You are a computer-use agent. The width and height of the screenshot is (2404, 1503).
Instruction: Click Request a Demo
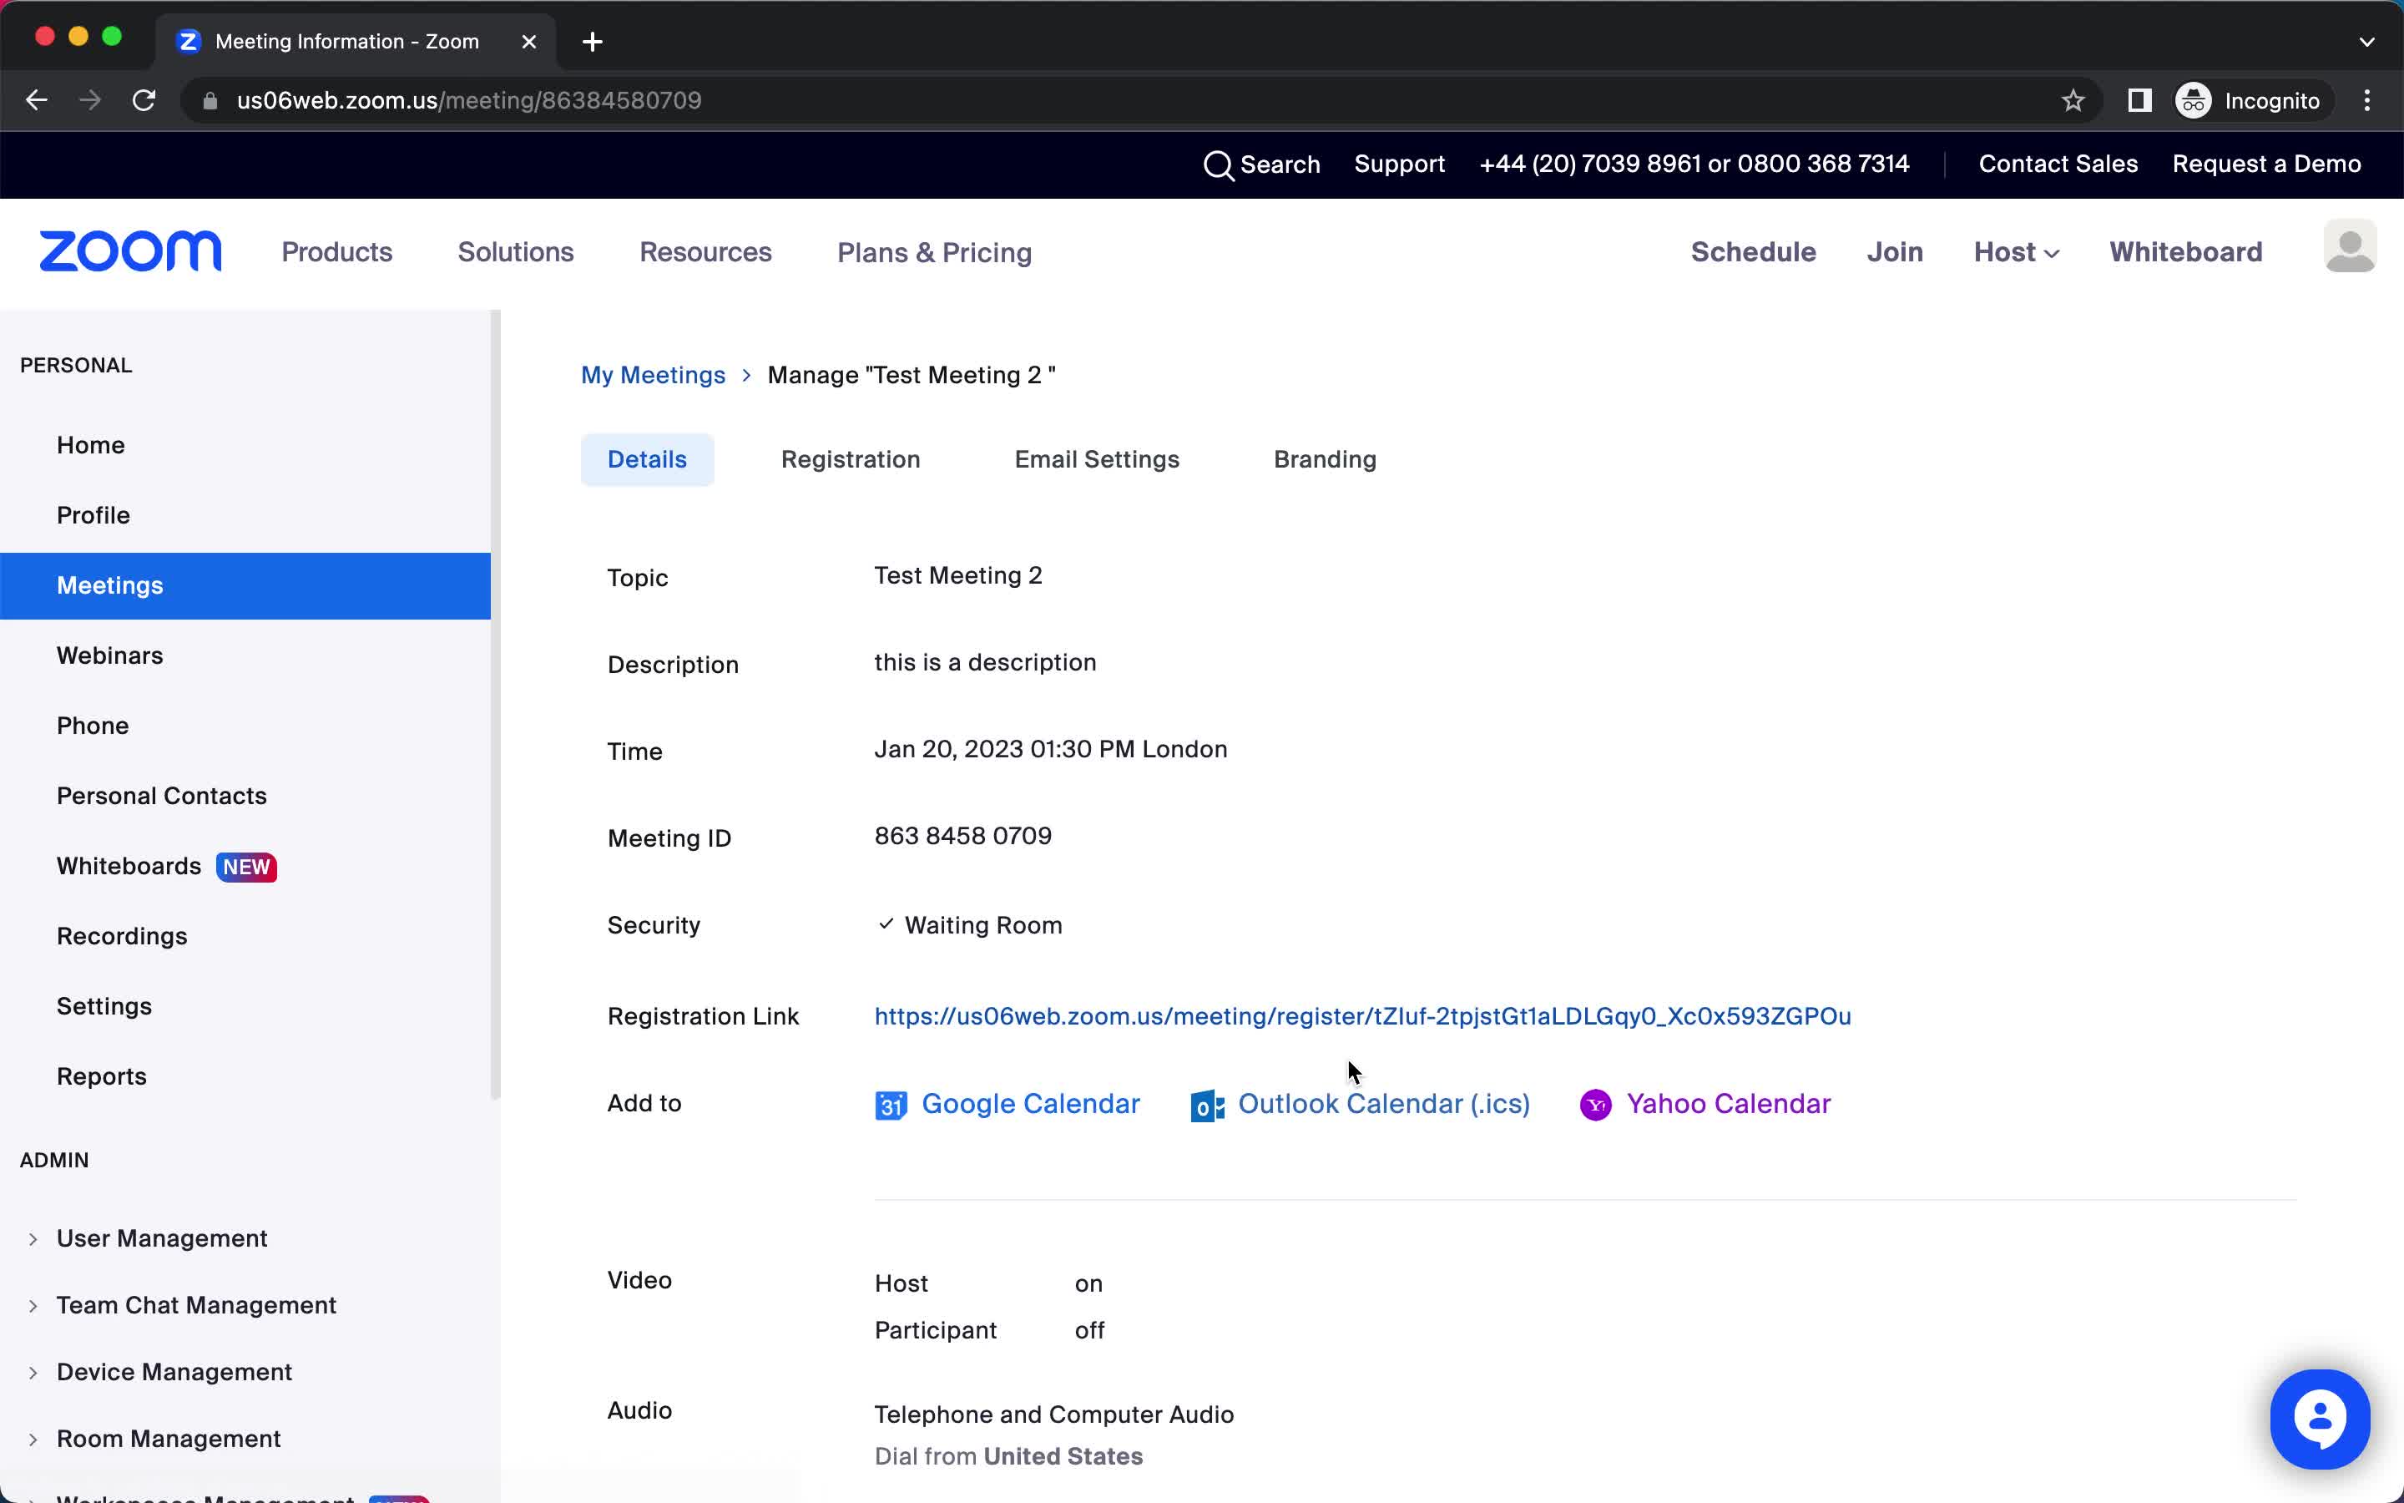tap(2266, 164)
